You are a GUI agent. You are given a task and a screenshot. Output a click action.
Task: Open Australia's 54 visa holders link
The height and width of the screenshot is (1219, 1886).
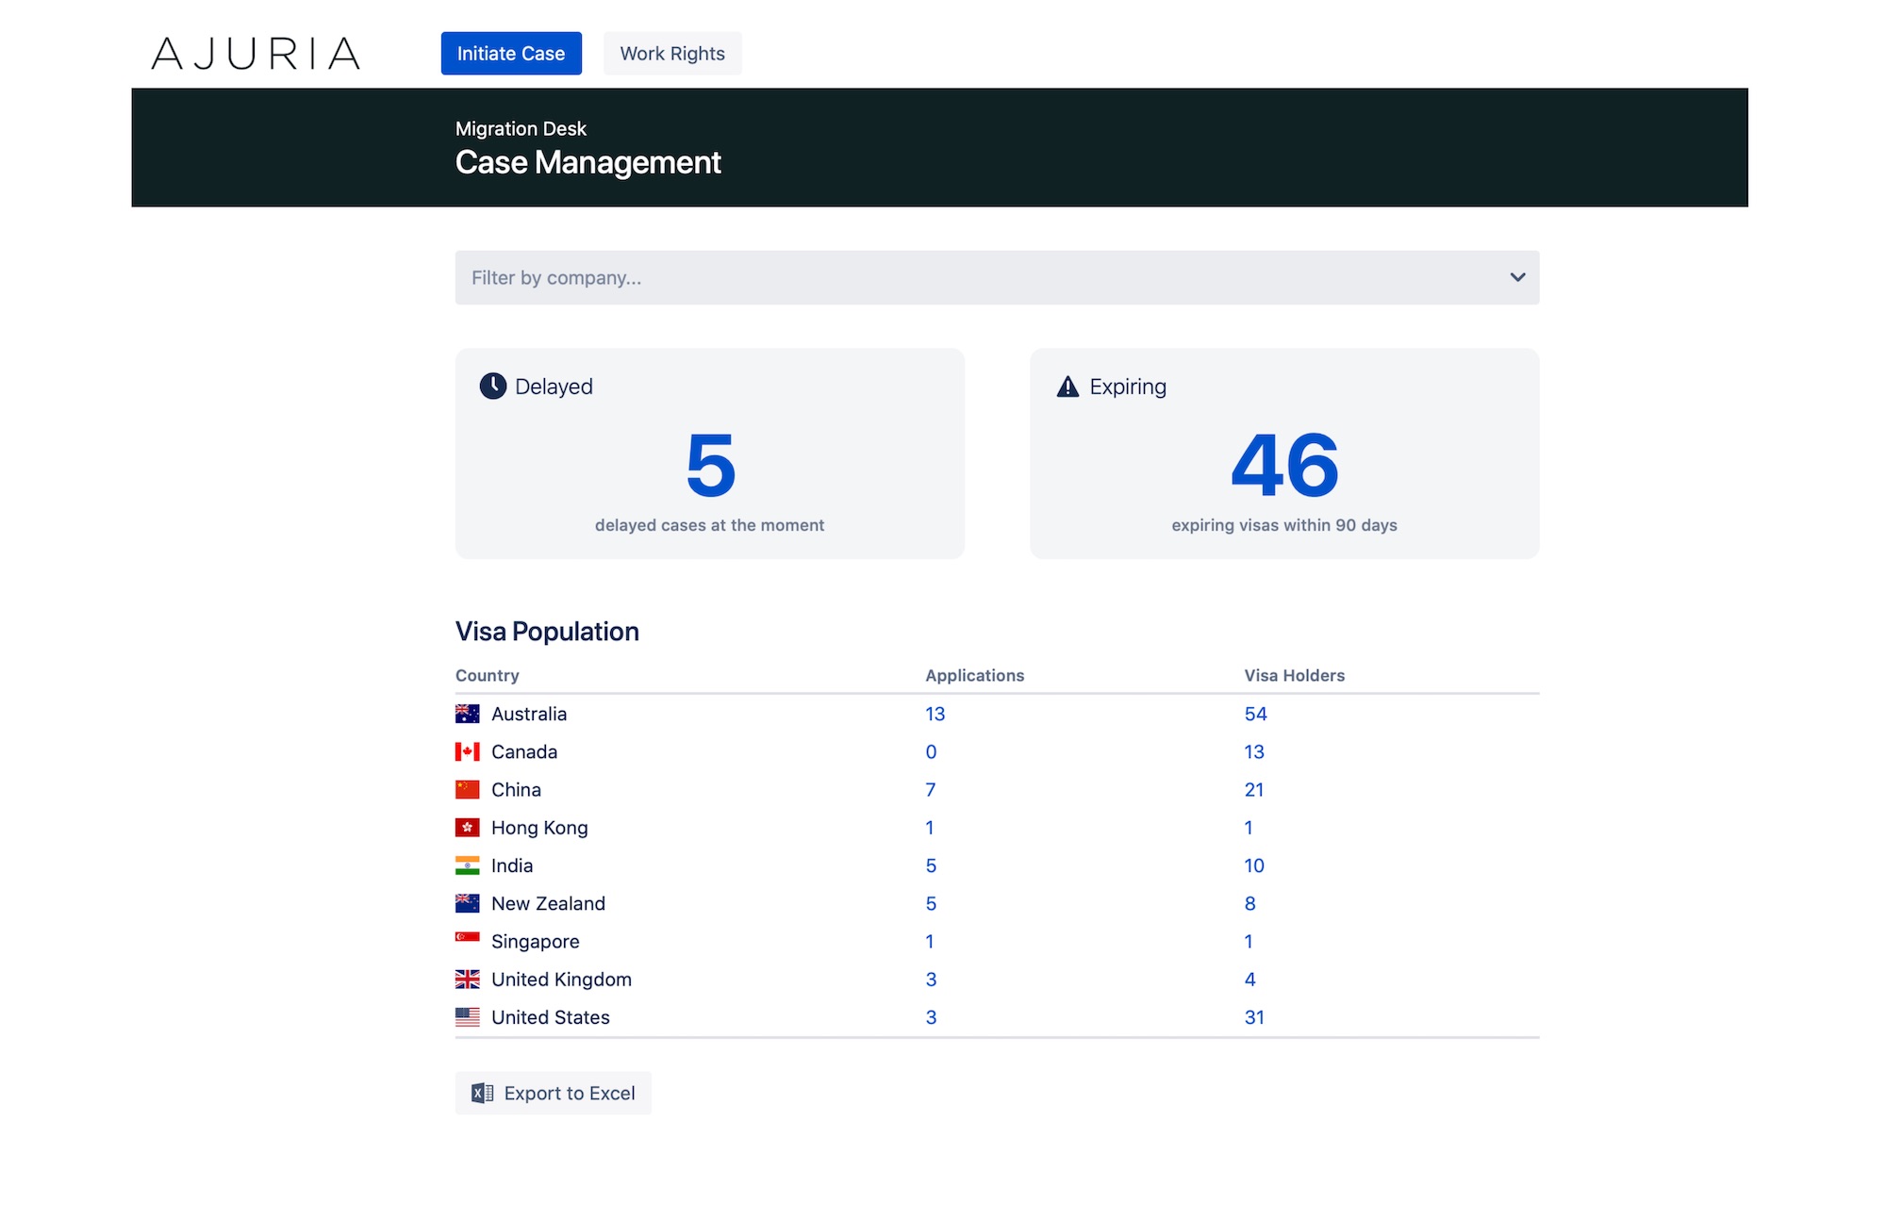click(1255, 714)
